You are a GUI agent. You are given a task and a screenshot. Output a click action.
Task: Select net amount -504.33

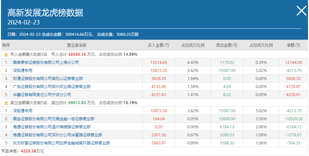click(293, 143)
